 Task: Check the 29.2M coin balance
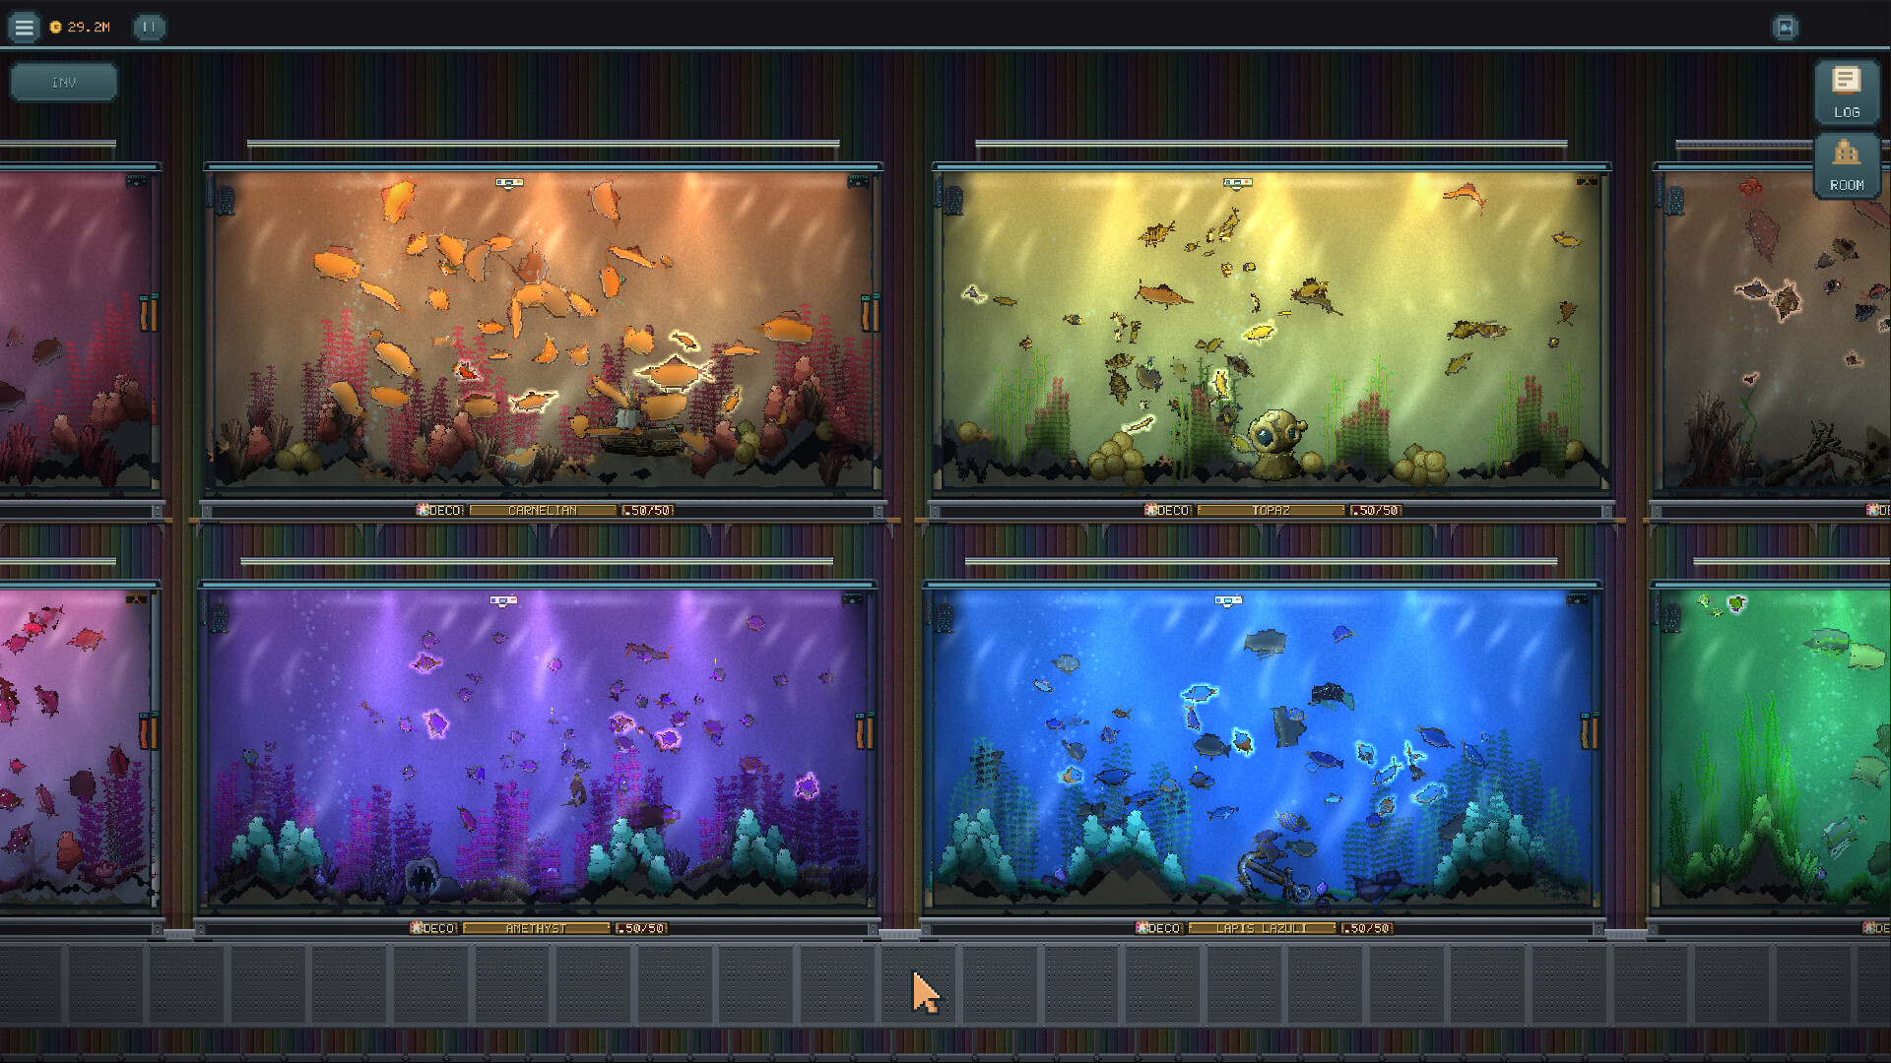(x=81, y=28)
